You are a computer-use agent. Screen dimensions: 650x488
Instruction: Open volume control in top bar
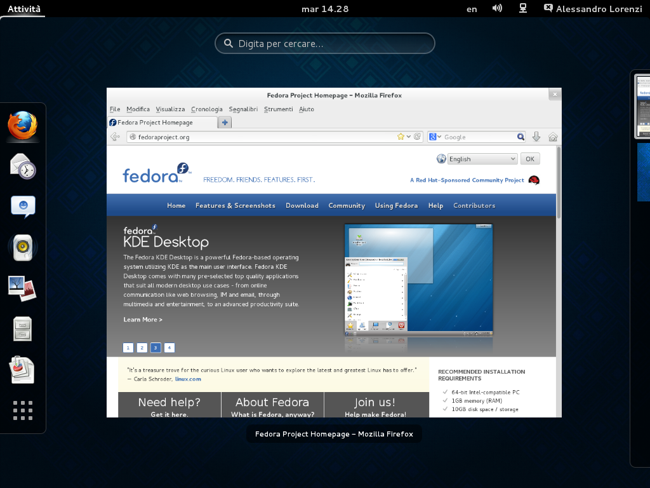click(x=497, y=8)
